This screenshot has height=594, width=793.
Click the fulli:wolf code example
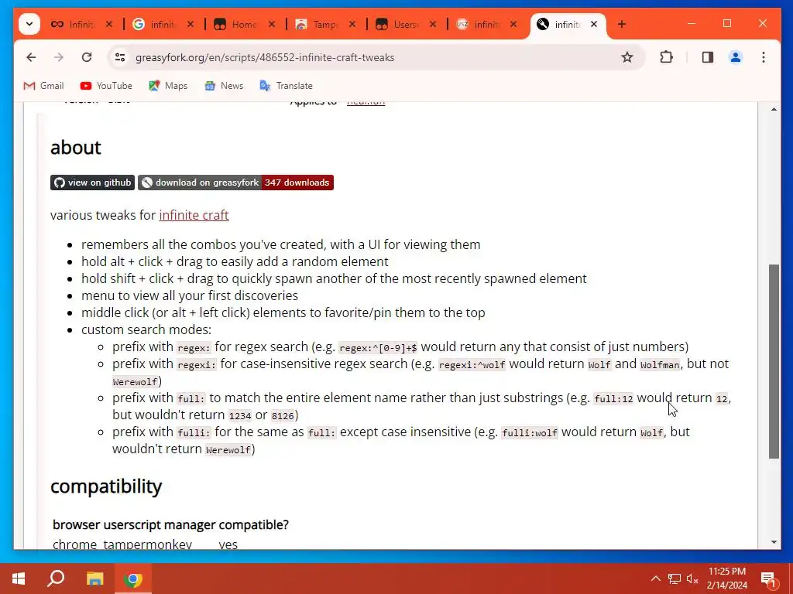coord(530,433)
